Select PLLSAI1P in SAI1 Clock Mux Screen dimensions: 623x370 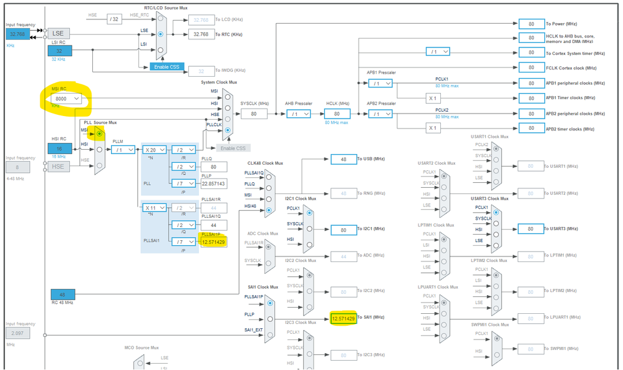[270, 303]
